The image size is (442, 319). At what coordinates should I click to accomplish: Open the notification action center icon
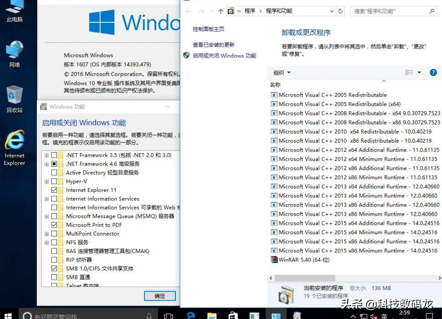[429, 316]
